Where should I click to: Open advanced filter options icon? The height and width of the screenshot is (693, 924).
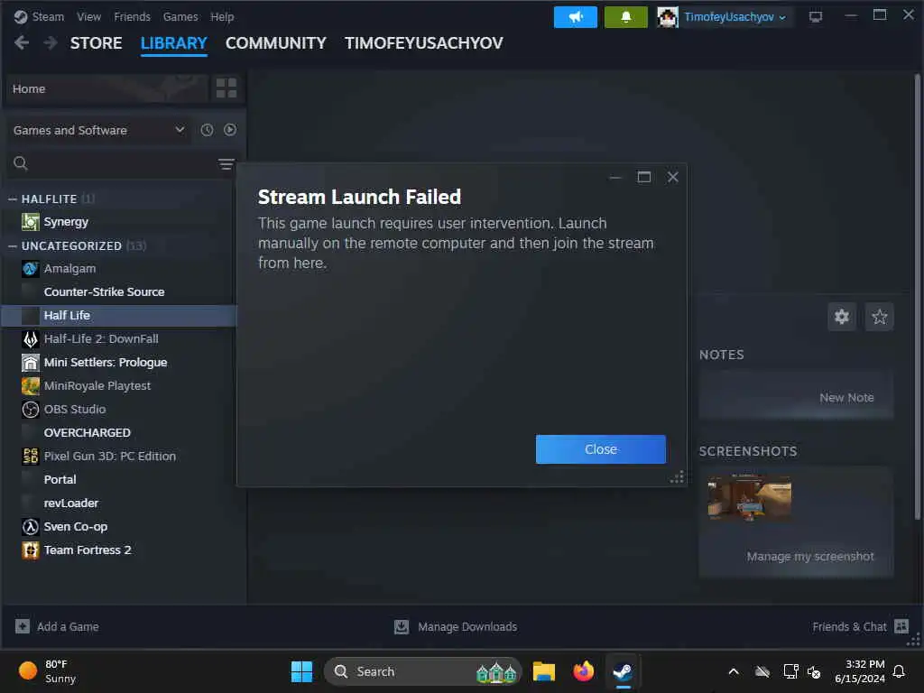click(x=226, y=164)
